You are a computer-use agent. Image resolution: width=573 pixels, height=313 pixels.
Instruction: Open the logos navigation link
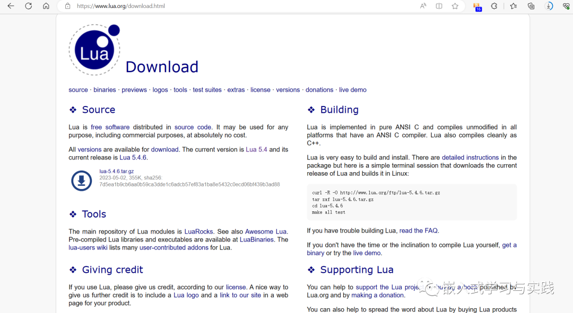coord(160,90)
